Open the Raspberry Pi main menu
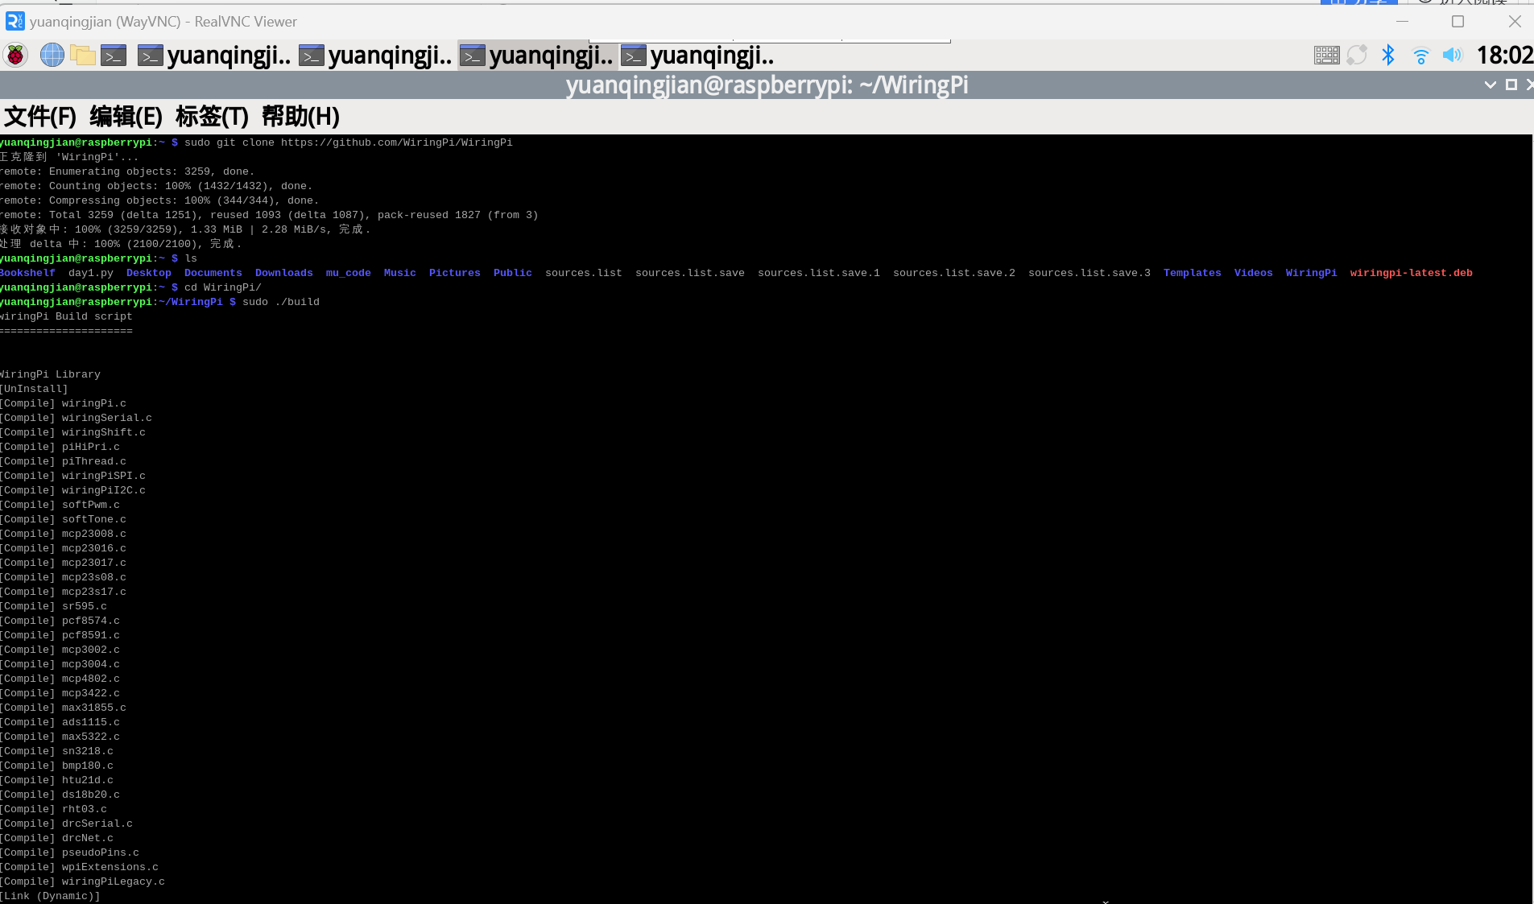This screenshot has height=904, width=1534. pos(15,55)
